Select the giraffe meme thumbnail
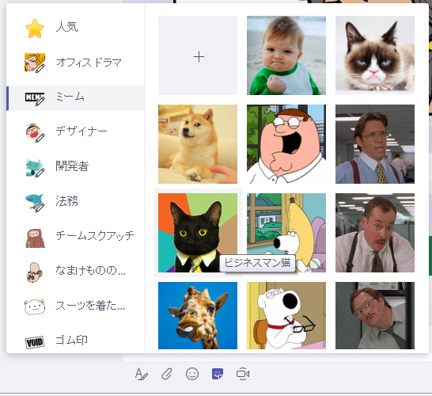The width and height of the screenshot is (432, 396). 198,315
